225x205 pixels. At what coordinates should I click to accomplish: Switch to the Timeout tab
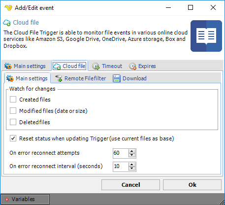[x=107, y=66]
